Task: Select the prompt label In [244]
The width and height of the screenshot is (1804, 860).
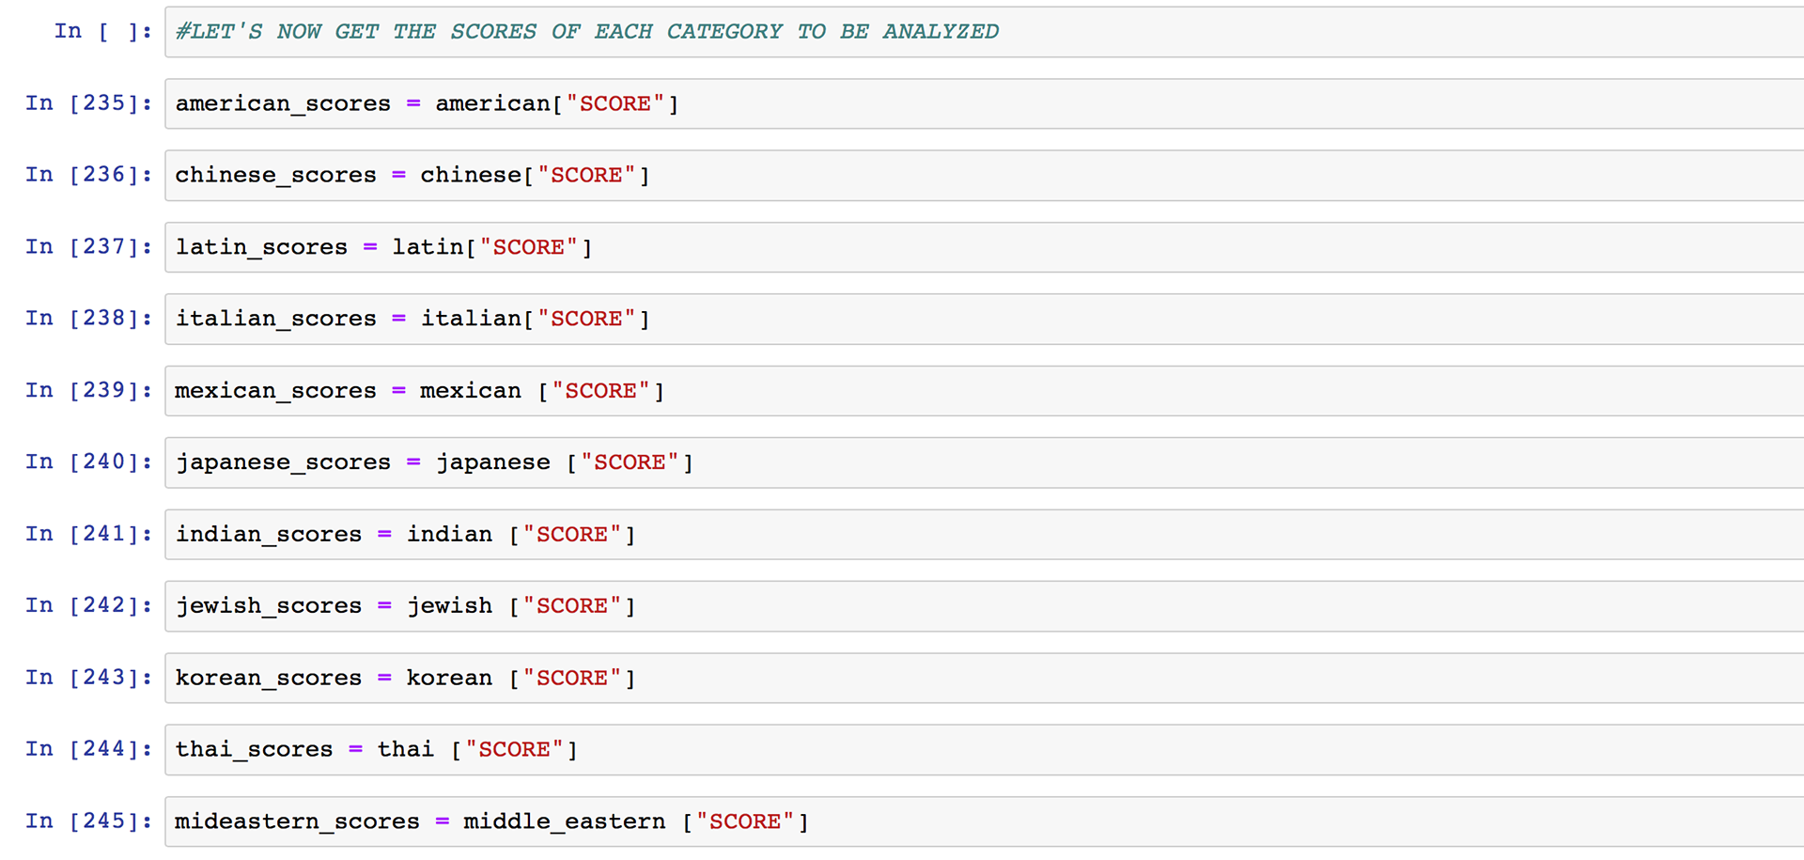Action: tap(89, 748)
